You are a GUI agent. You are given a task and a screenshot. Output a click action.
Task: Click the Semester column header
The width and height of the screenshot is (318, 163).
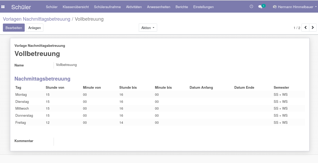281,87
